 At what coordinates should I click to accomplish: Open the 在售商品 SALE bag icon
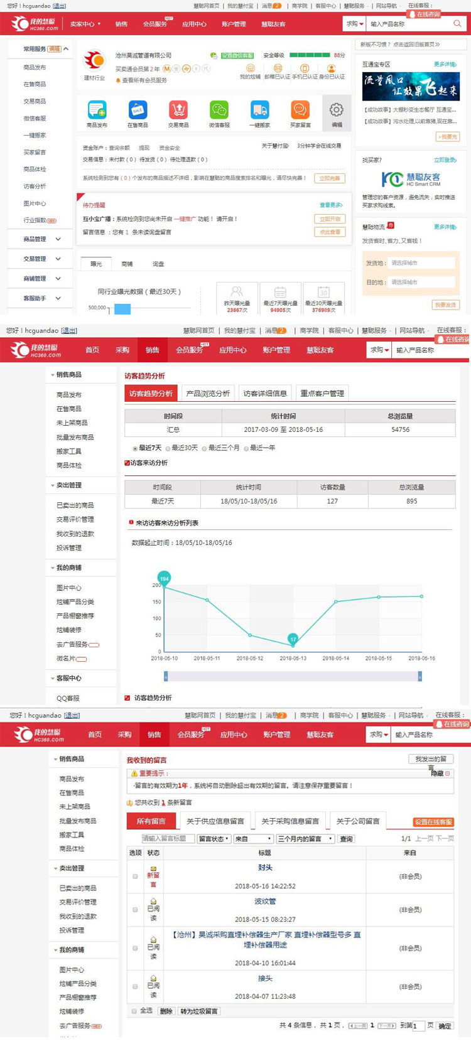click(x=138, y=110)
